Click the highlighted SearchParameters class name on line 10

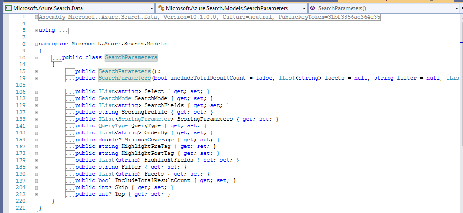(x=131, y=57)
